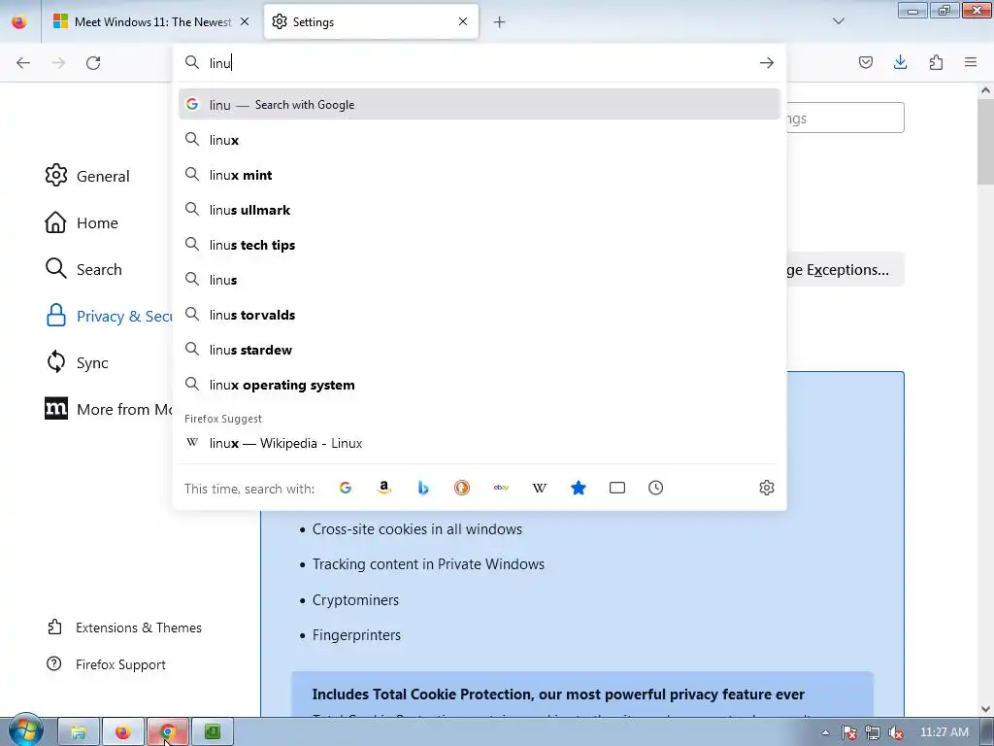994x746 pixels.
Task: Open Windows Explorer from the taskbar
Action: point(79,732)
